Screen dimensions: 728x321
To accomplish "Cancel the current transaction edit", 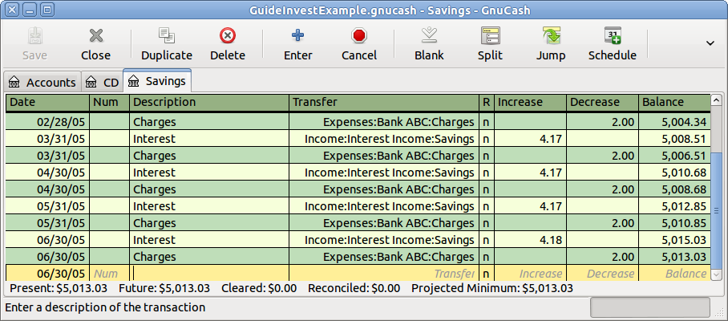I will [359, 45].
